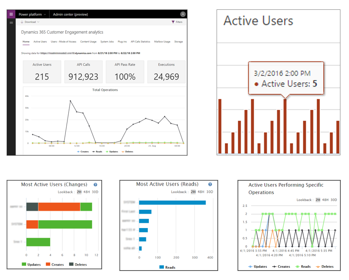Image resolution: width=349 pixels, height=280 pixels.
Task: Select 30D lookback in Reads chart
Action: click(x=210, y=192)
